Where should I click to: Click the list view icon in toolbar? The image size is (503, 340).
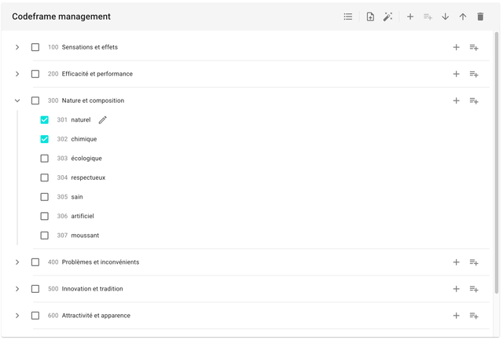tap(348, 16)
